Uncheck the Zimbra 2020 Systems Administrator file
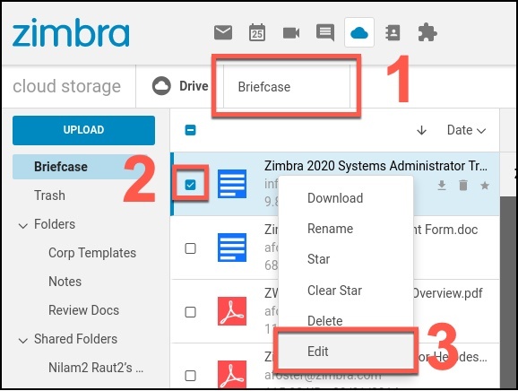This screenshot has width=518, height=391. coord(190,185)
